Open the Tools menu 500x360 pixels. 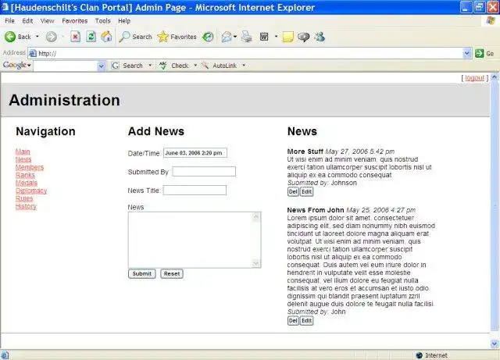(x=102, y=21)
